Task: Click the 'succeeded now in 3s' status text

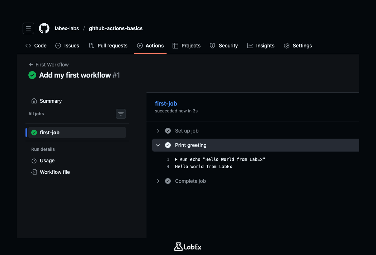Action: tap(176, 111)
